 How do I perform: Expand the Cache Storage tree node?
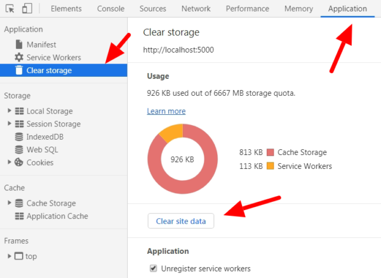point(10,204)
